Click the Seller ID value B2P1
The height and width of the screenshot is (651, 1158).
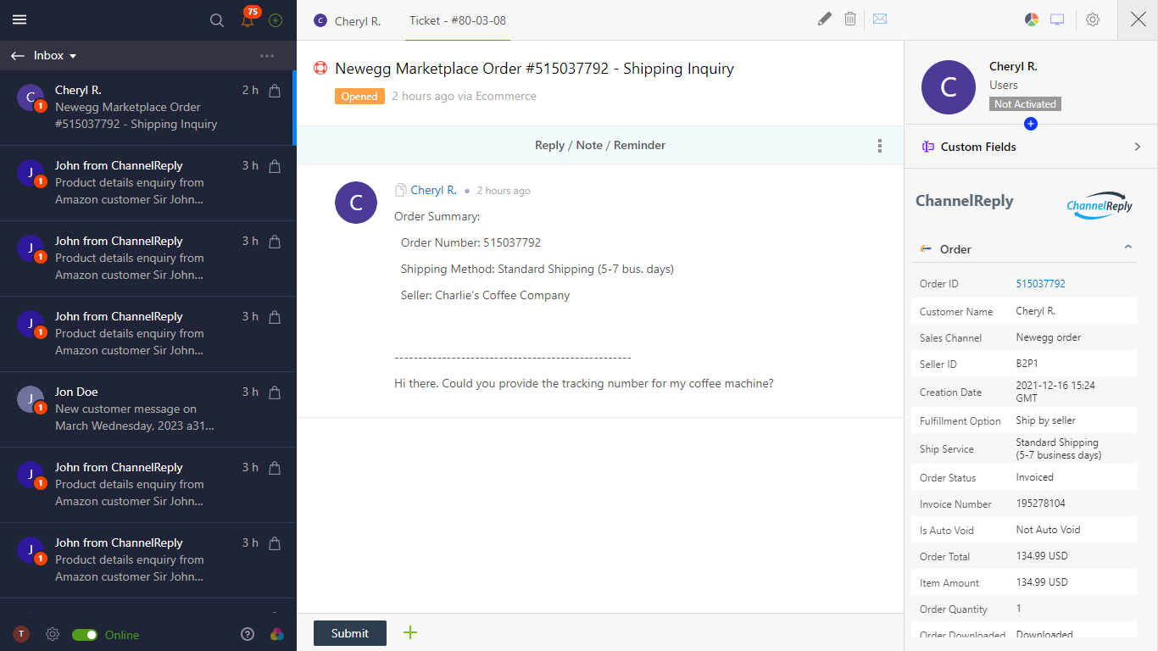[x=1027, y=364]
